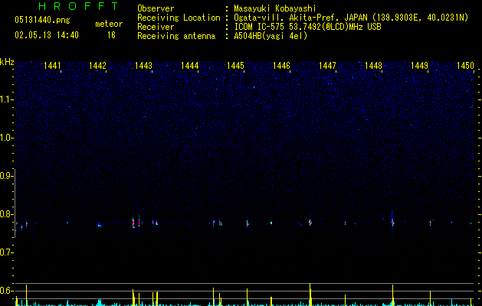Image resolution: width=482 pixels, height=306 pixels.
Task: Click the 1445 time axis label
Action: click(235, 66)
